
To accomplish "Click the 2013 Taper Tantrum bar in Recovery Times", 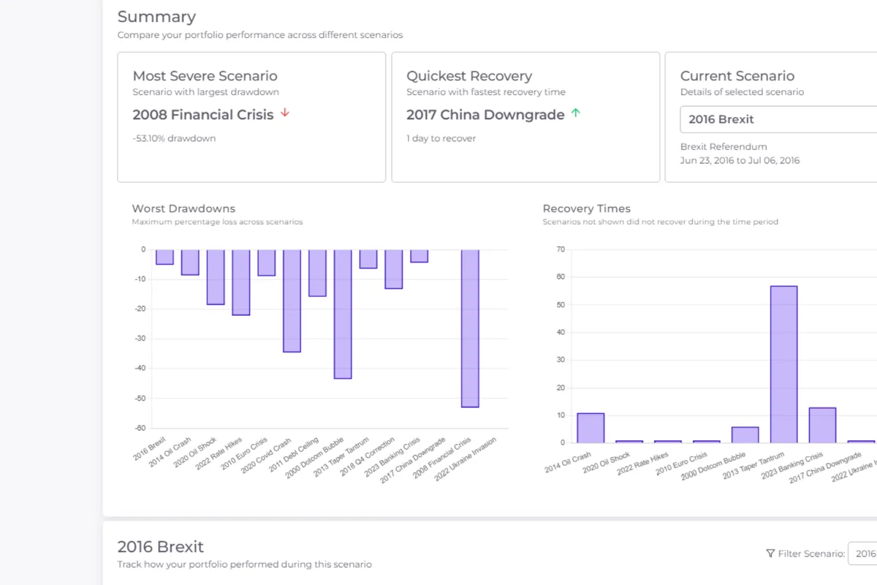I will (783, 364).
